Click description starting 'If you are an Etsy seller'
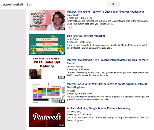This screenshot has height=130, width=154. point(107,47)
